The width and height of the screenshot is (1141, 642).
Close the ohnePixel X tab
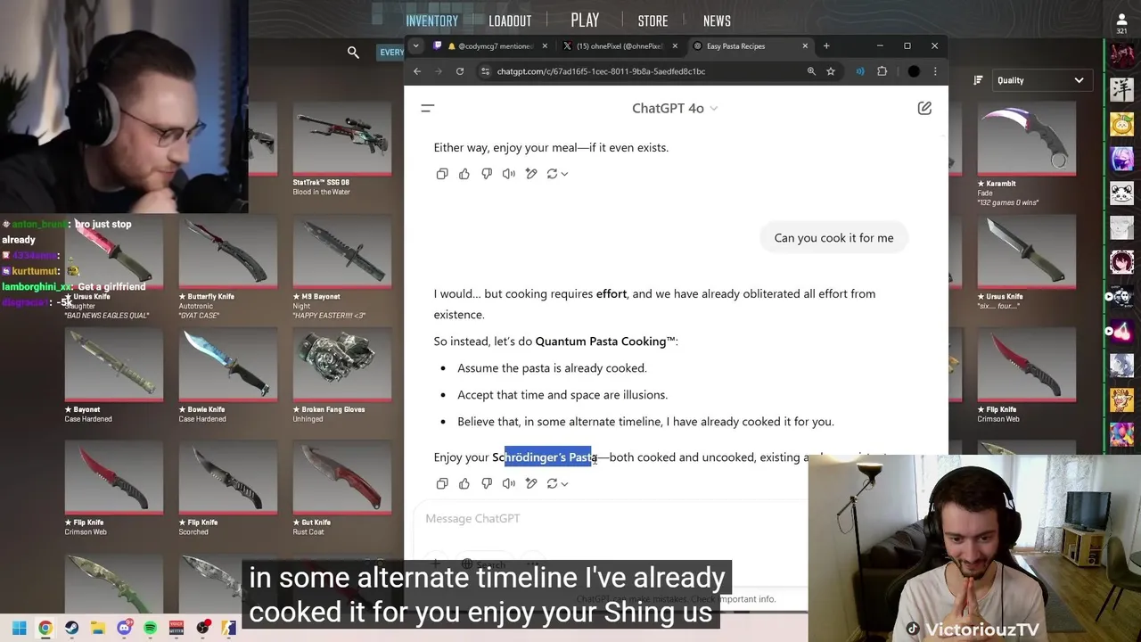(675, 45)
